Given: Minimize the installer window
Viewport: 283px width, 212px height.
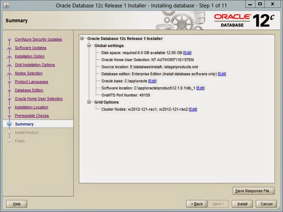Looking at the screenshot, I should coord(250,4).
